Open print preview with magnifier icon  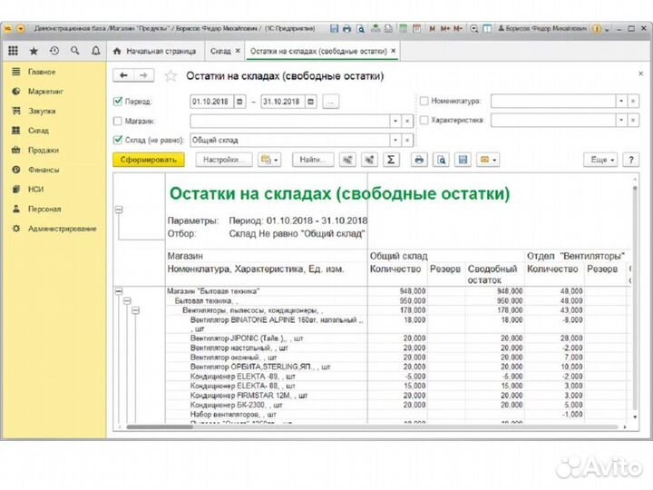click(x=440, y=160)
